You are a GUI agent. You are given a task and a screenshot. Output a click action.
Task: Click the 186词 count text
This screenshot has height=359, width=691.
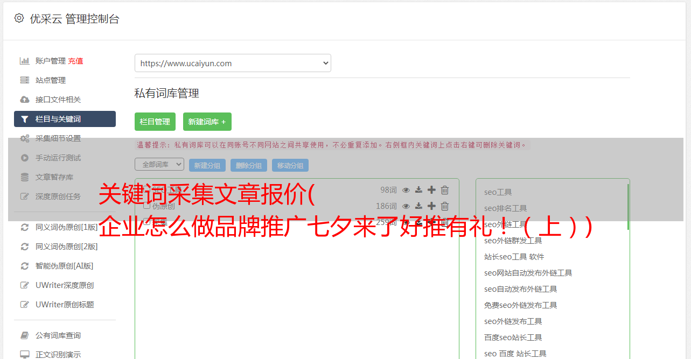click(386, 206)
